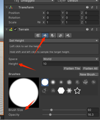Screen dimensions: 100x120
Task: Select the vertical scratch strokes brush
Action: click(53, 91)
